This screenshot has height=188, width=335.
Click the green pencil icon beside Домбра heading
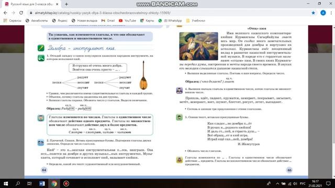[41, 48]
